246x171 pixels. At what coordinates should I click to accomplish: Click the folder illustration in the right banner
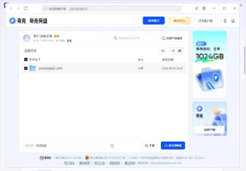[x=210, y=80]
